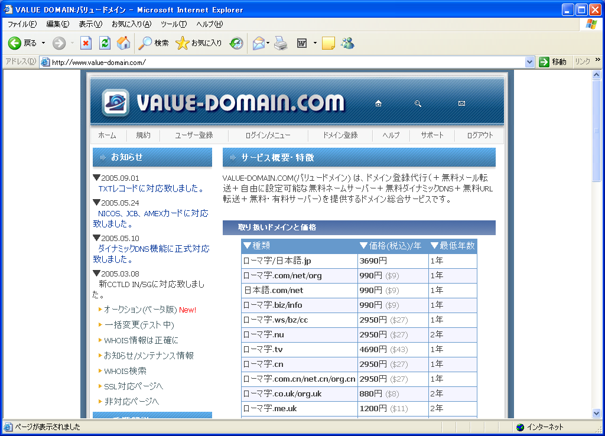Open the Search (検索) magnifier in toolbar
605x436 pixels.
coord(154,43)
